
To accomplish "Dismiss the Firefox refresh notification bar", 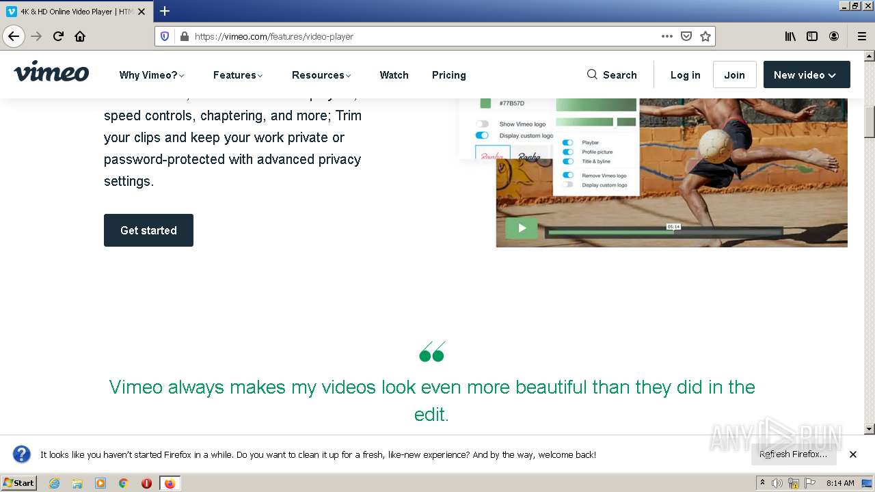I will 853,454.
